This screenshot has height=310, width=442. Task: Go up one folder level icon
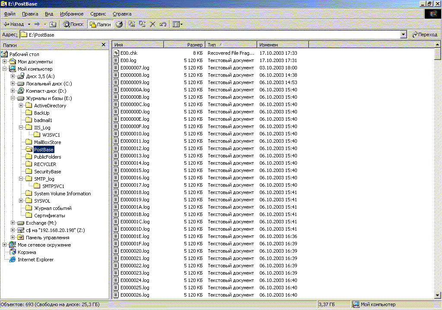coord(53,24)
